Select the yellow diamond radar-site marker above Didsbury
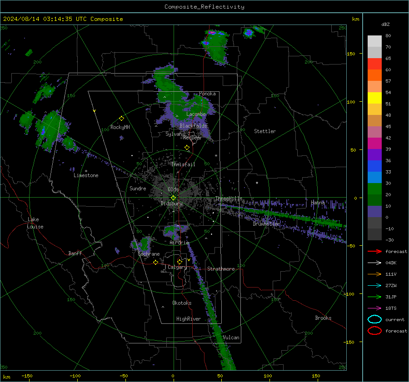The height and width of the screenshot is (382, 409). pyautogui.click(x=173, y=198)
